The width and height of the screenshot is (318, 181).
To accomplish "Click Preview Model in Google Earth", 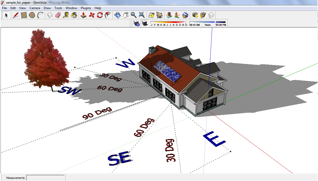I will [185, 15].
